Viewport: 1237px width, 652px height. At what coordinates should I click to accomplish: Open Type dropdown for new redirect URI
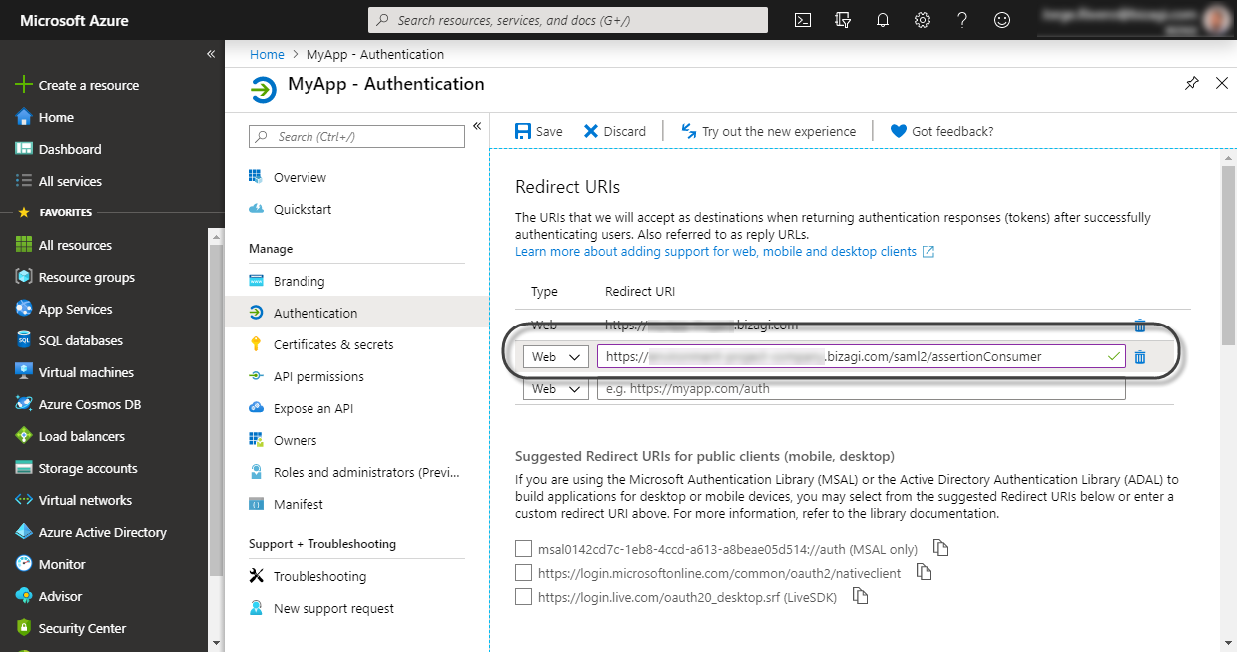[556, 389]
